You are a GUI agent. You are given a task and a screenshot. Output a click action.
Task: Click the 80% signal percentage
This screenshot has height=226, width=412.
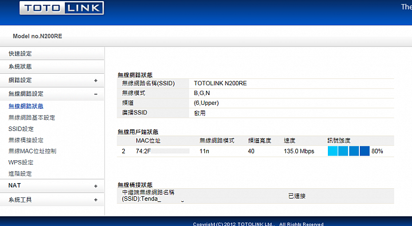point(377,151)
